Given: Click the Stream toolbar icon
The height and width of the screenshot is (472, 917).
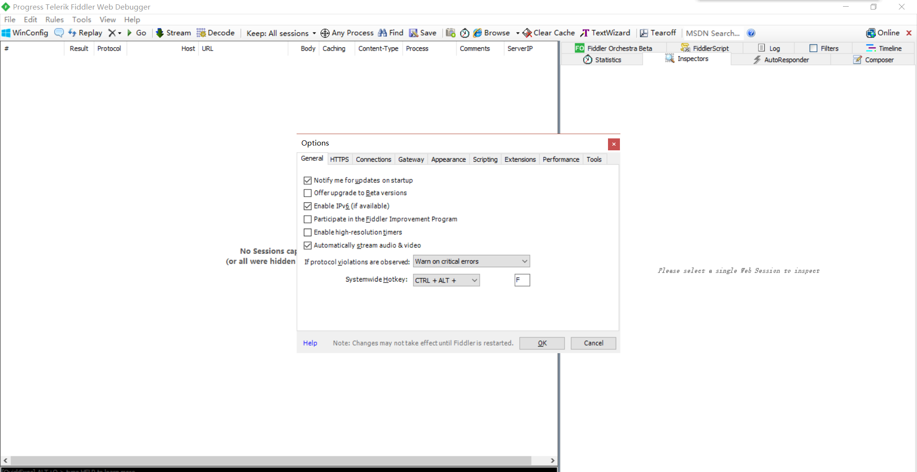Looking at the screenshot, I should [x=160, y=33].
